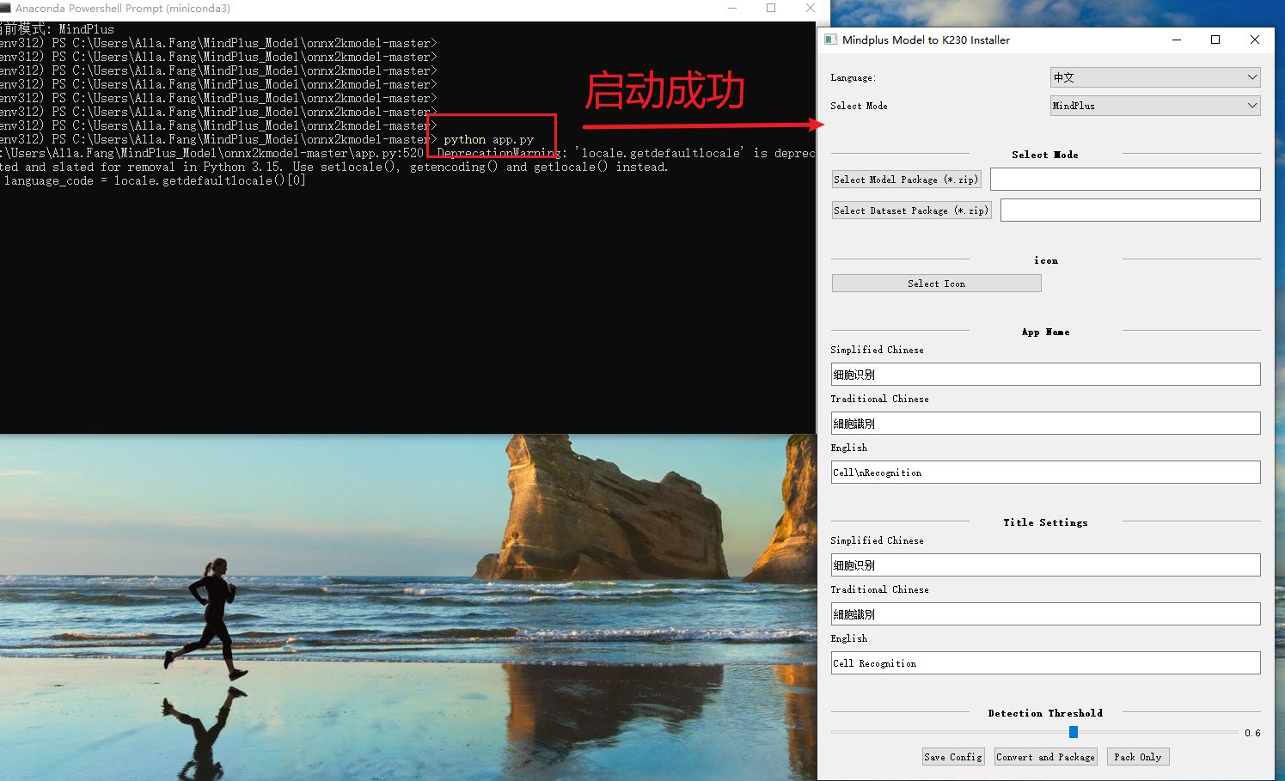Focus Title Settings Simplified Chinese field
The image size is (1285, 781).
(1045, 565)
